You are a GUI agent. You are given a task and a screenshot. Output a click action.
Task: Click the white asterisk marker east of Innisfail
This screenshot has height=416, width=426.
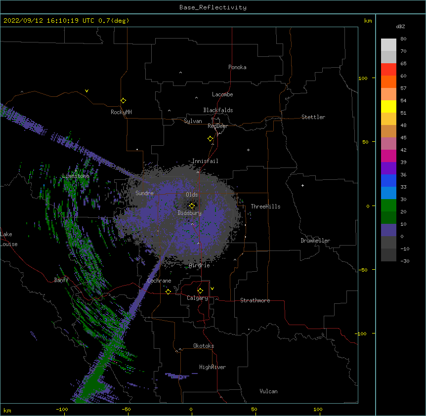(x=248, y=150)
